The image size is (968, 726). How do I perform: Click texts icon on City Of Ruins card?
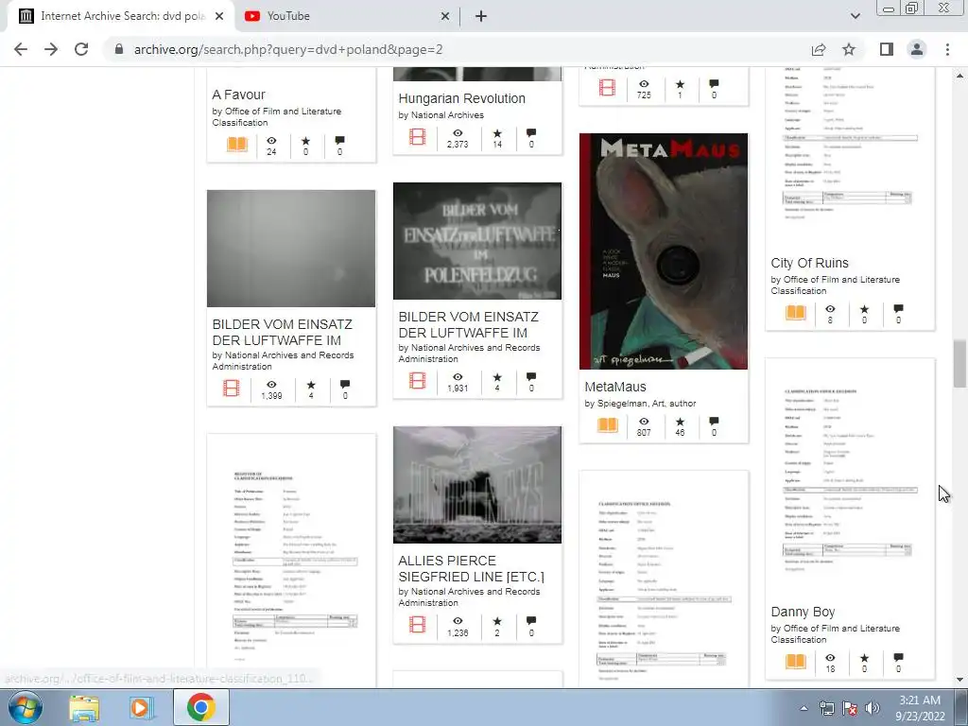[x=796, y=312]
